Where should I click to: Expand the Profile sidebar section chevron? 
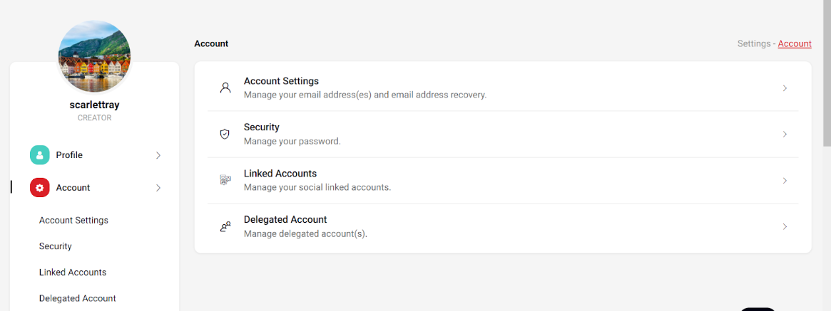coord(158,155)
